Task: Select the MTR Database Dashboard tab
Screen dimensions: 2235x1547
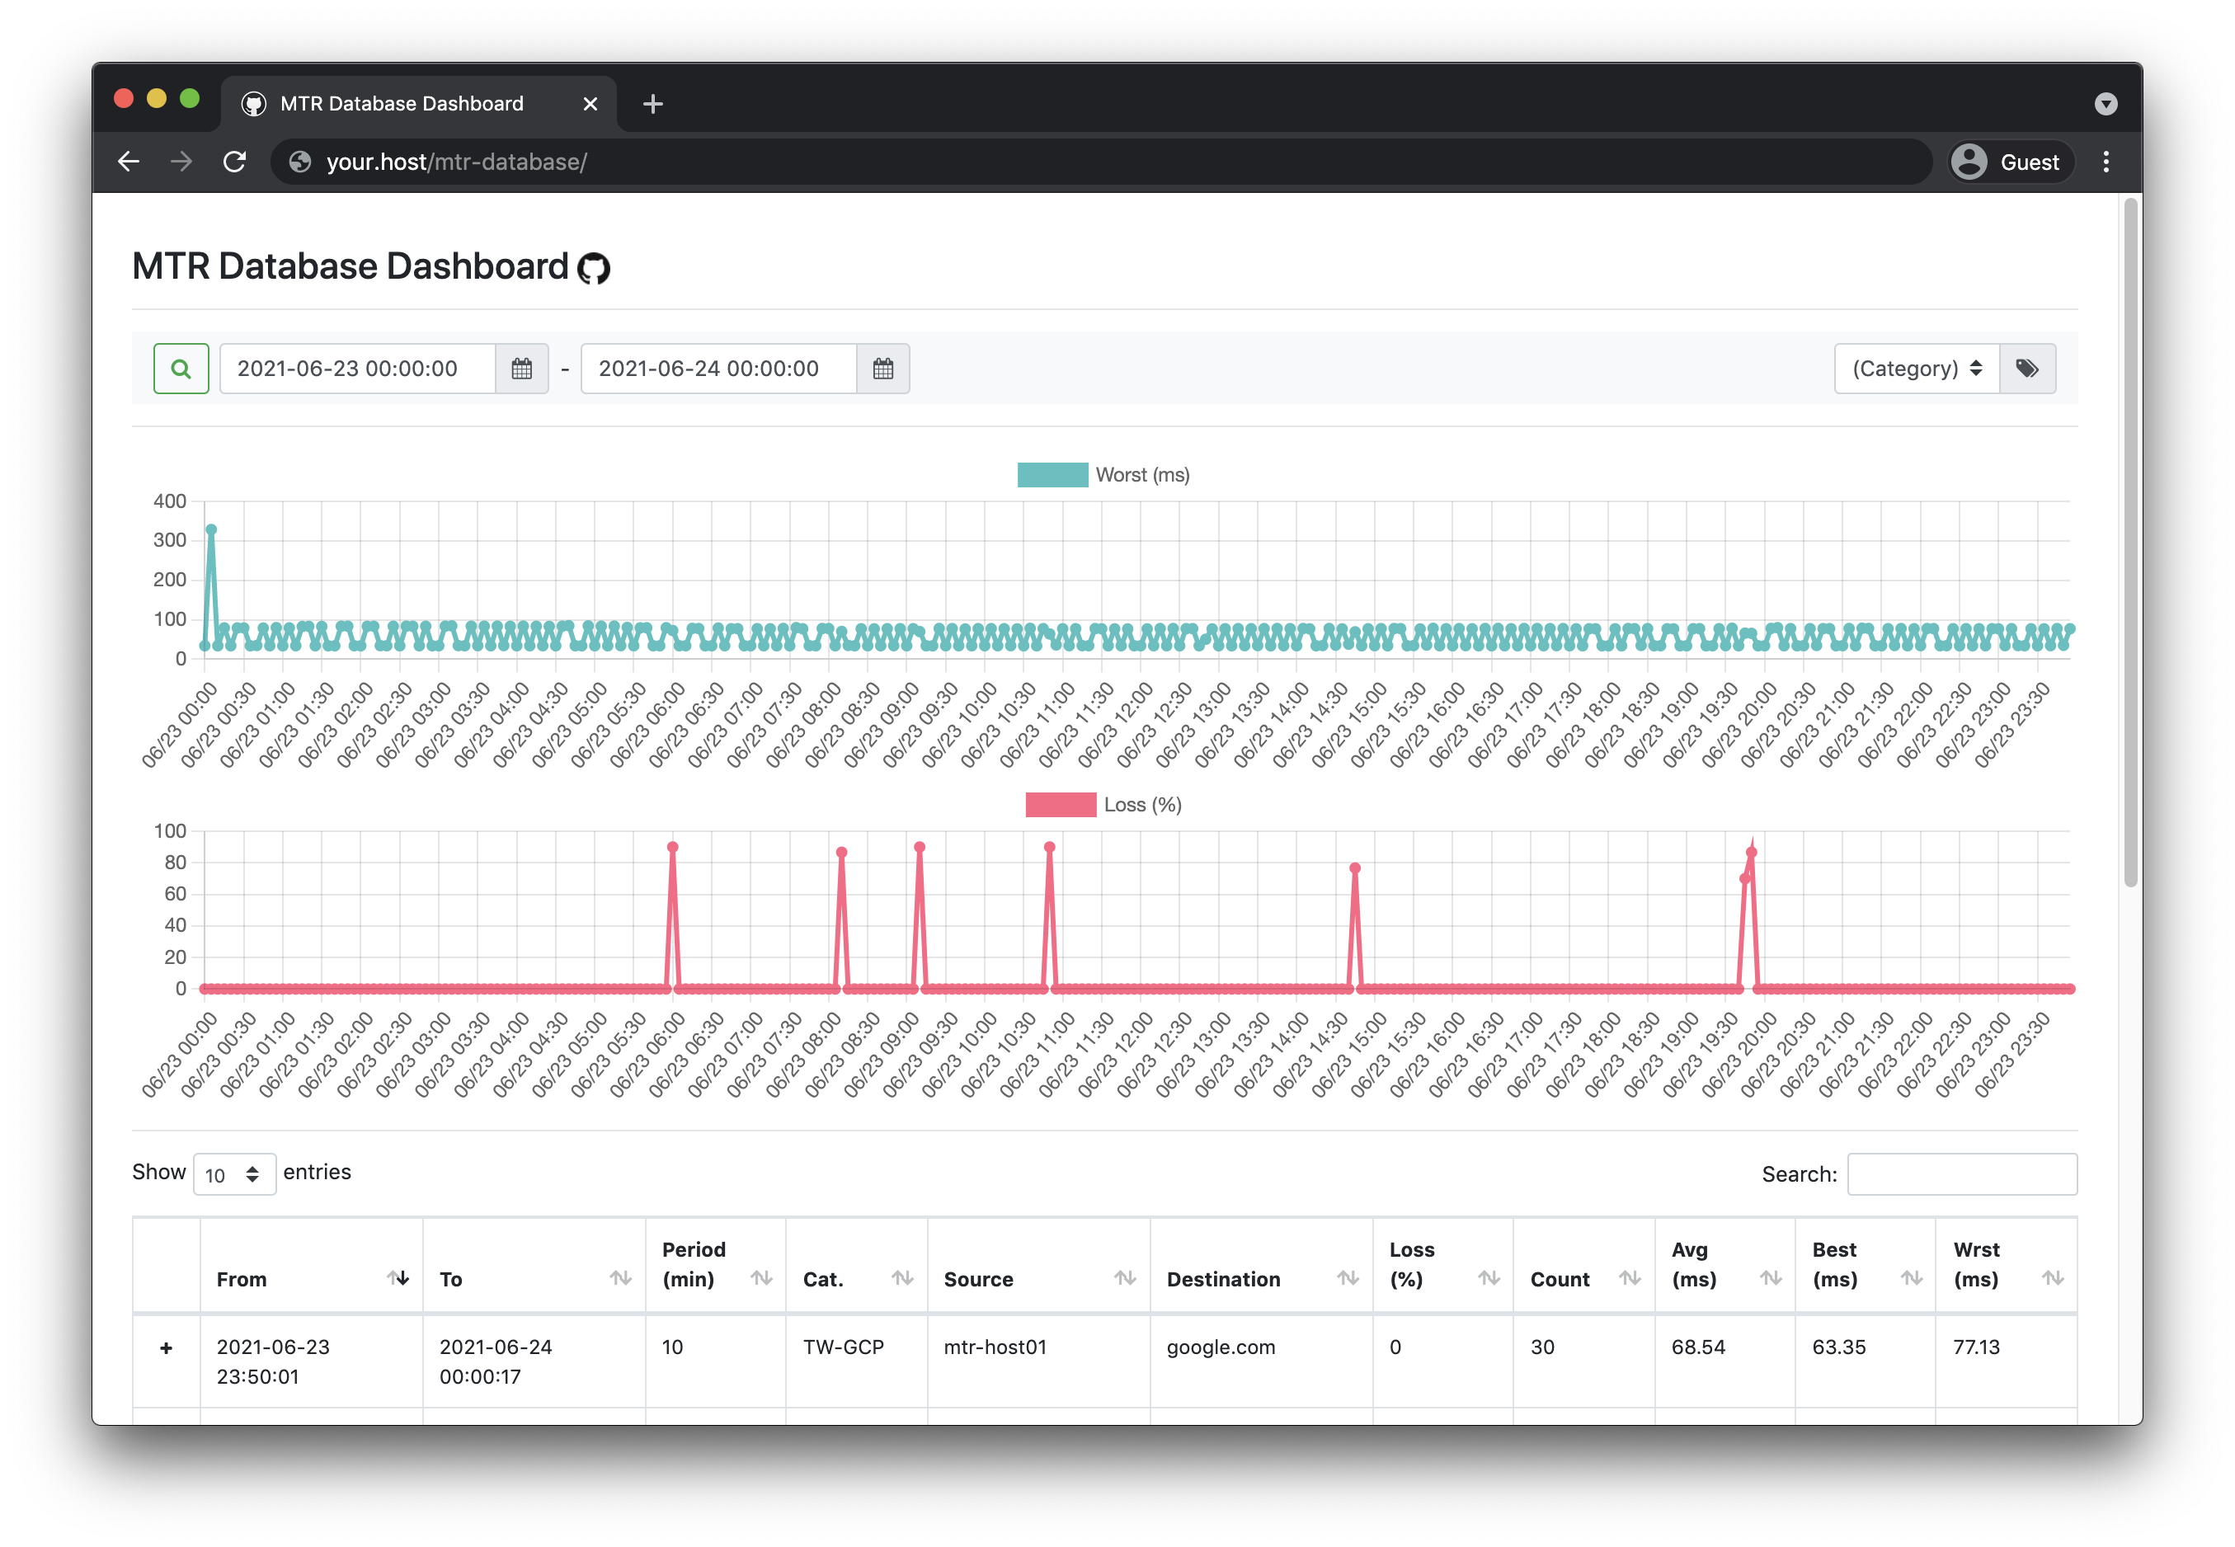Action: click(402, 104)
